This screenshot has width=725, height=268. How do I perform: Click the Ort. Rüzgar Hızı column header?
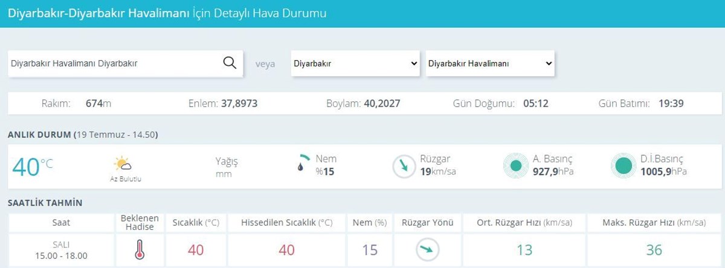tap(524, 223)
